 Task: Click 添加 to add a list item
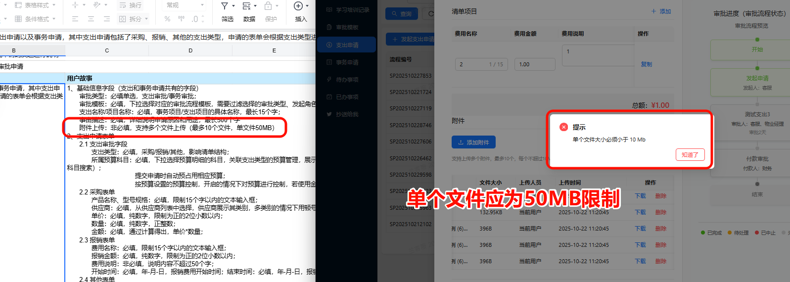click(x=661, y=11)
